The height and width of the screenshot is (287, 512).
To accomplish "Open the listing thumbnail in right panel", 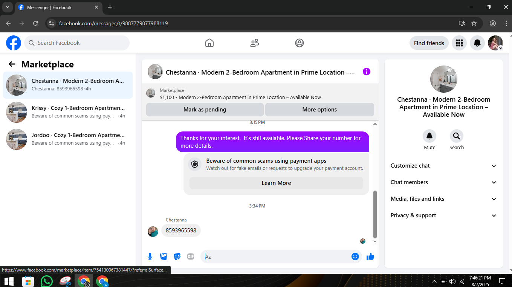I will click(x=444, y=79).
